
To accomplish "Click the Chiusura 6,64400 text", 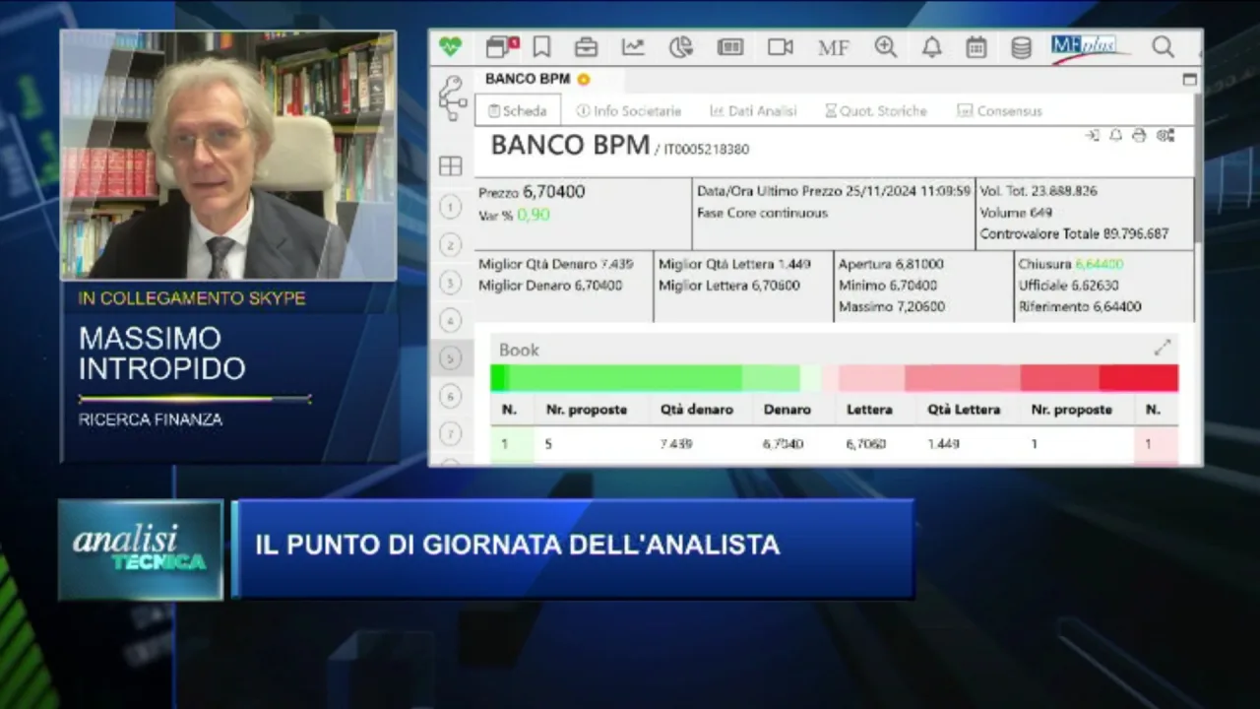I will tap(1071, 264).
